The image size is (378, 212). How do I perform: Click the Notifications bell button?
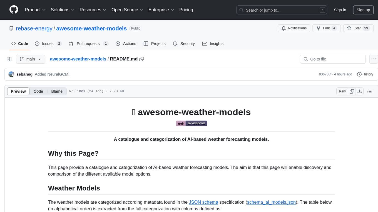(294, 28)
